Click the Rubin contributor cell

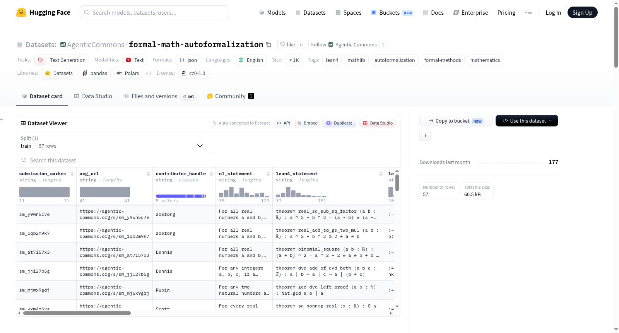[184, 290]
